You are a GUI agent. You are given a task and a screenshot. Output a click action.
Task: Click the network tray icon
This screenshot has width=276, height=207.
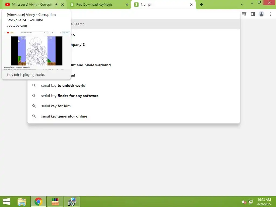click(250, 202)
